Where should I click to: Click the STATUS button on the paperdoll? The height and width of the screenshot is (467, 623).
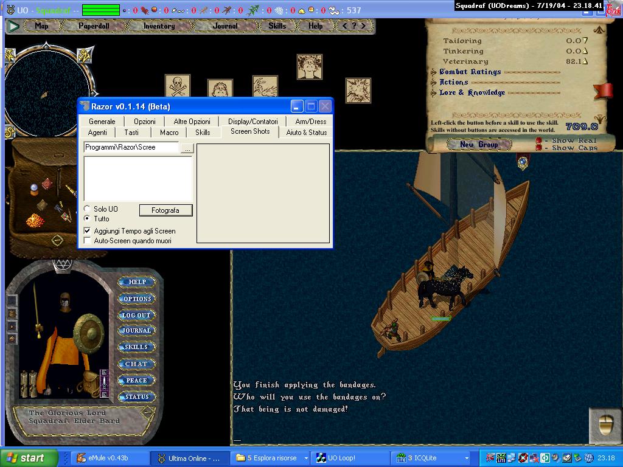136,396
